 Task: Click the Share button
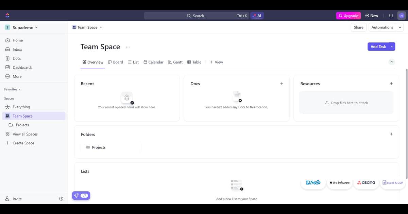358,28
